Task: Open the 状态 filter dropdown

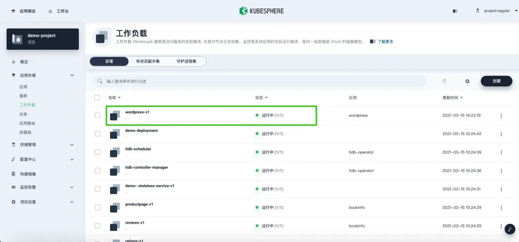Action: (x=261, y=97)
